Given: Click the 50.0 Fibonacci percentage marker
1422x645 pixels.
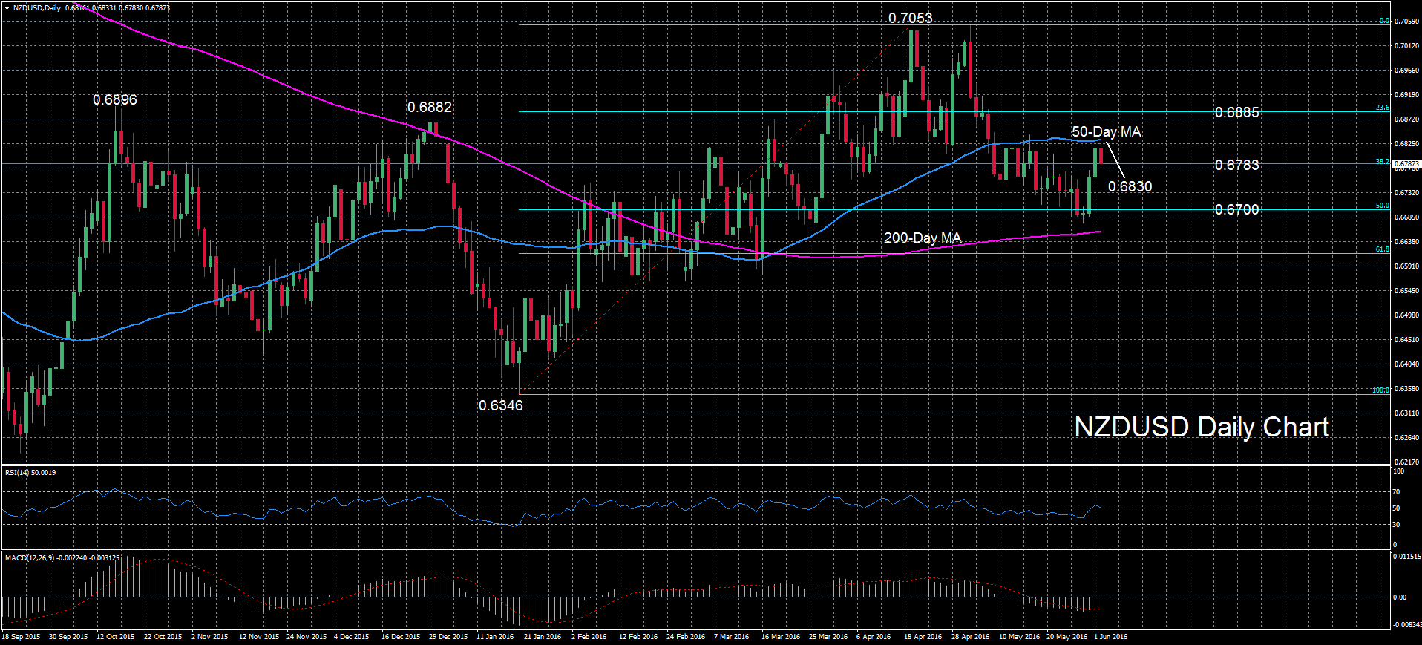Looking at the screenshot, I should pos(1383,206).
